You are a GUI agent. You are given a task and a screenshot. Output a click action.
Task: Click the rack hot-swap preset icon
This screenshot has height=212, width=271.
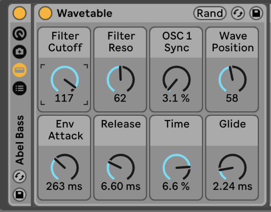click(x=20, y=176)
